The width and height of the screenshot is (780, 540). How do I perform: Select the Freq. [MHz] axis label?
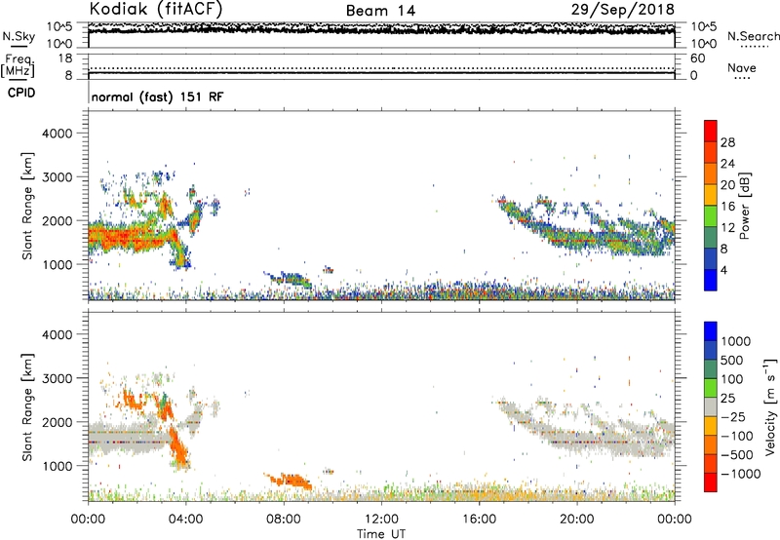19,65
